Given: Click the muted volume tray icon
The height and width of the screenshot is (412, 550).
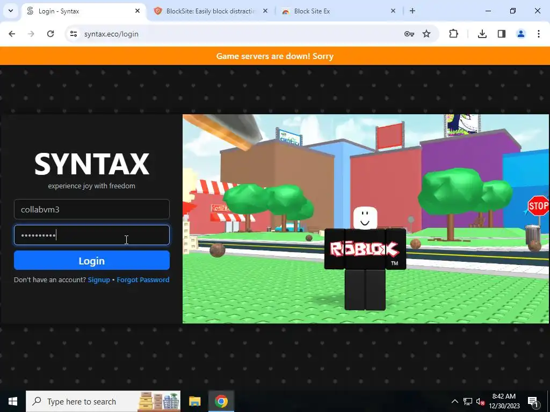Looking at the screenshot, I should click(480, 401).
